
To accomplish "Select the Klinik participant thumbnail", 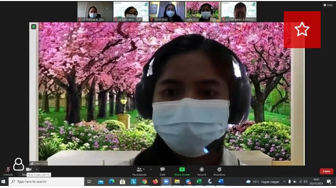I will [167, 12].
